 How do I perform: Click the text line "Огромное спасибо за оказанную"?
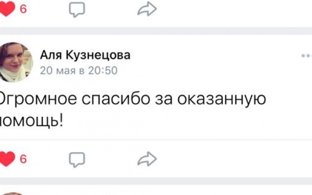pos(132,98)
